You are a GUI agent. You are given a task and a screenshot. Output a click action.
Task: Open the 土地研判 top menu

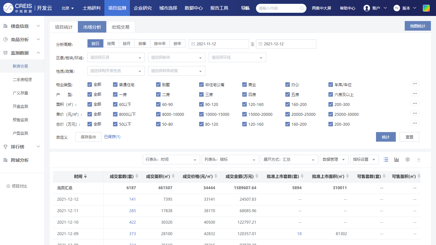[x=91, y=8]
